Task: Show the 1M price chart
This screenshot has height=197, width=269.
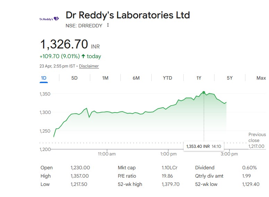Action: tap(105, 78)
